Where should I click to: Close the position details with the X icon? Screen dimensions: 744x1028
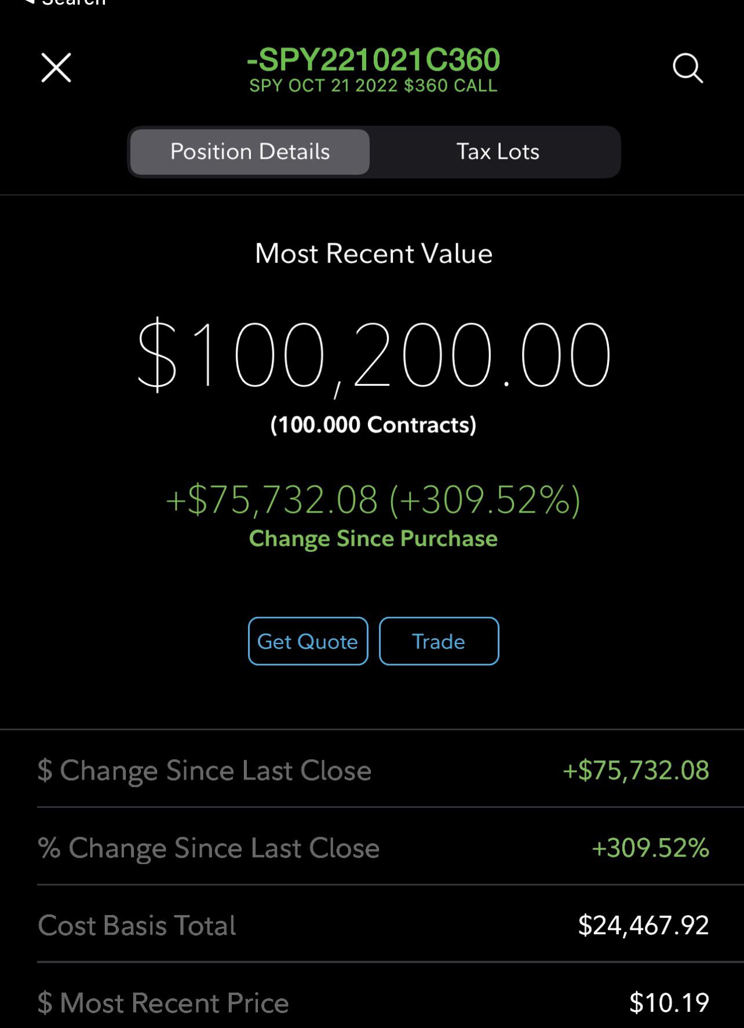click(56, 68)
